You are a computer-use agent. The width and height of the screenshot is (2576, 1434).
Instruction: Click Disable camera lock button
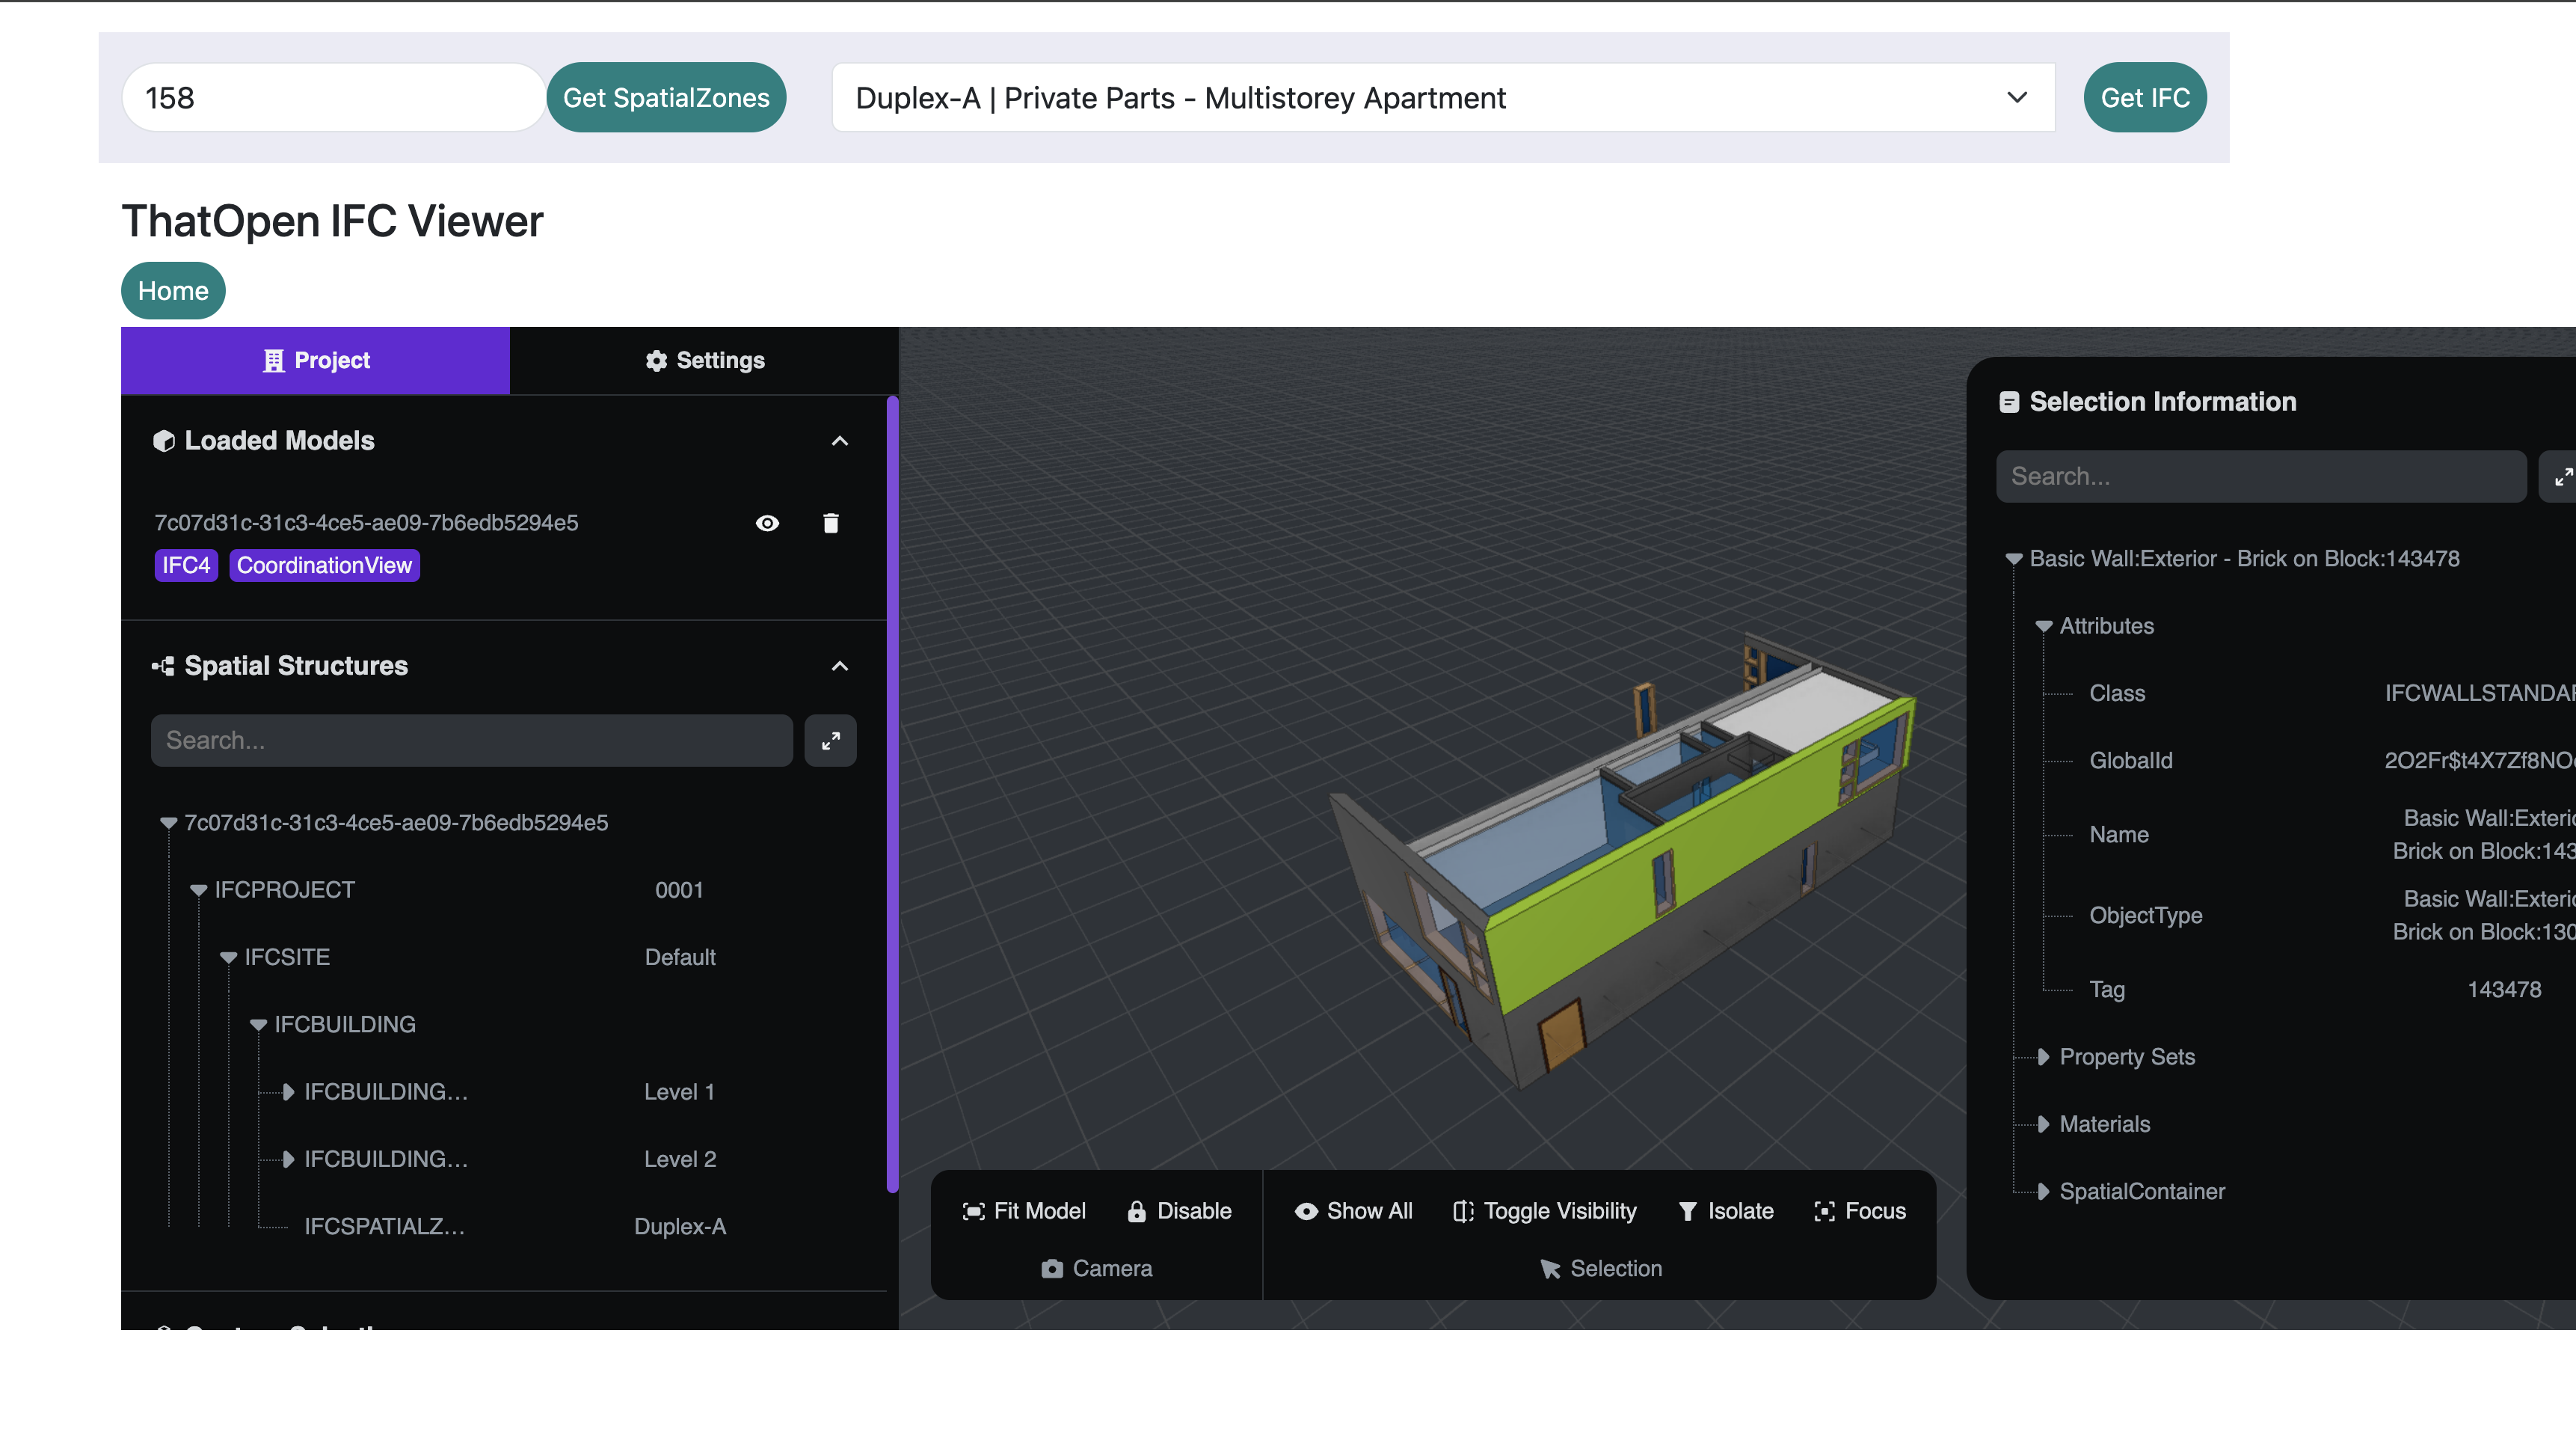(x=1179, y=1211)
